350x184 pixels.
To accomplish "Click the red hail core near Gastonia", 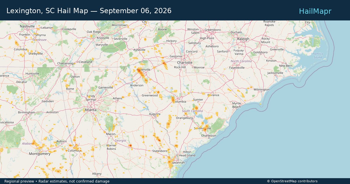I will [164, 63].
